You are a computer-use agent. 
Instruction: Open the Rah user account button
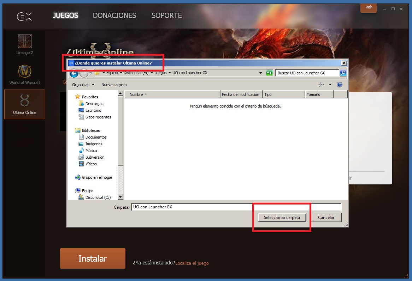click(x=369, y=8)
